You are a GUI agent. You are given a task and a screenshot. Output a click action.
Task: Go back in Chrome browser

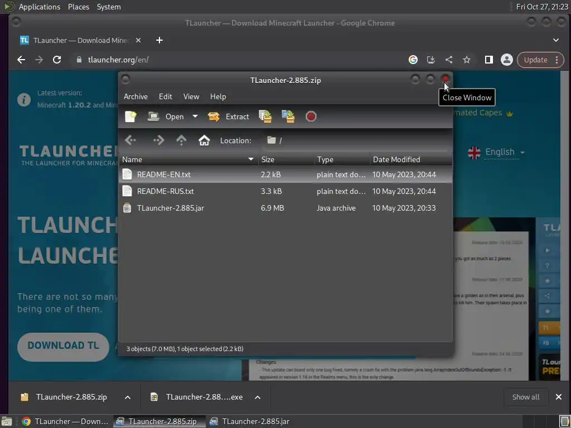pos(21,60)
